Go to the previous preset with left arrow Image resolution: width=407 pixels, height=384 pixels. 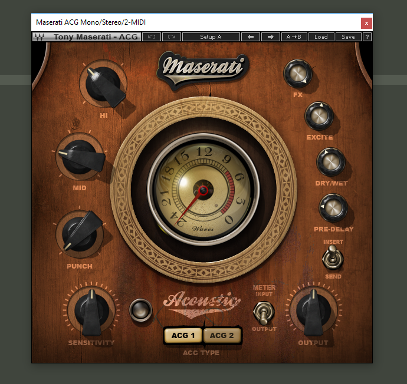click(251, 37)
